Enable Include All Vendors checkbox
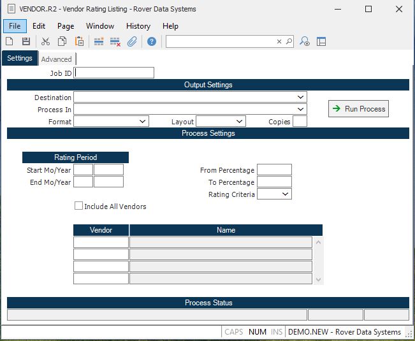The height and width of the screenshot is (341, 415). tap(79, 207)
